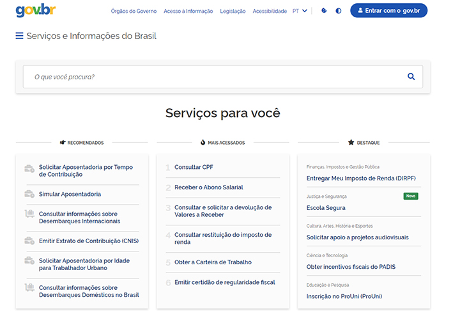Click the briefcase icon beside Simular Aposentadoria
The height and width of the screenshot is (311, 460).
click(x=29, y=194)
